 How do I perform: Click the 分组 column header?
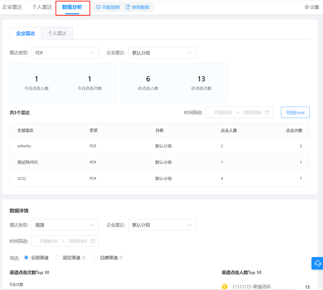coord(159,130)
